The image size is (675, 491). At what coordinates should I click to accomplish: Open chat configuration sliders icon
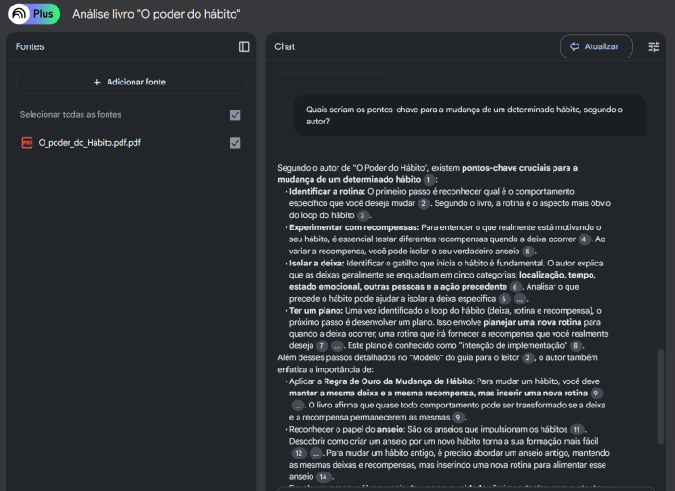[654, 46]
